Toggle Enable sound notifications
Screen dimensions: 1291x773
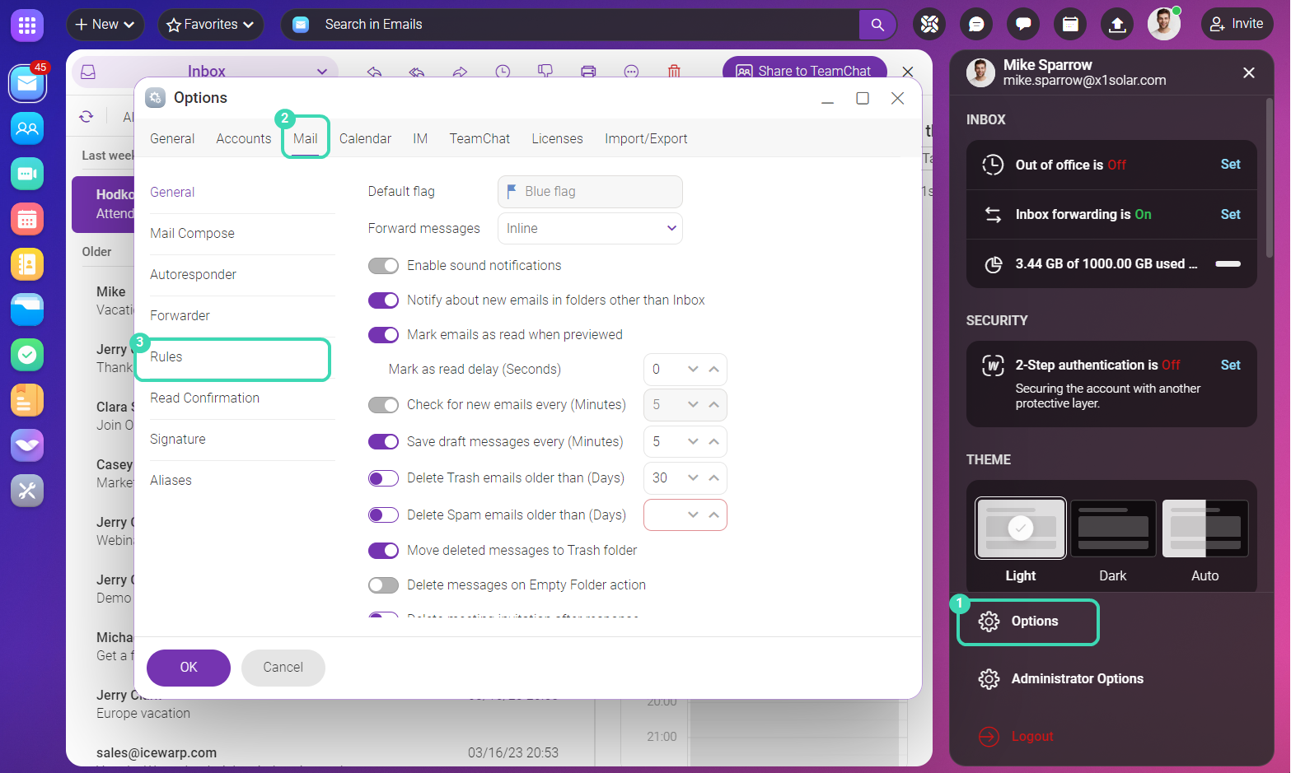click(x=383, y=266)
